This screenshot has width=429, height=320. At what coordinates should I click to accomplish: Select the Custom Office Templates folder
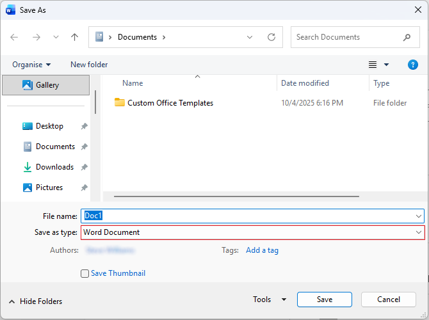[170, 103]
